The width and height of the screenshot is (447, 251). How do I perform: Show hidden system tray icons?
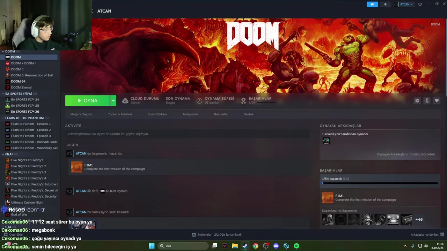[x=405, y=246]
